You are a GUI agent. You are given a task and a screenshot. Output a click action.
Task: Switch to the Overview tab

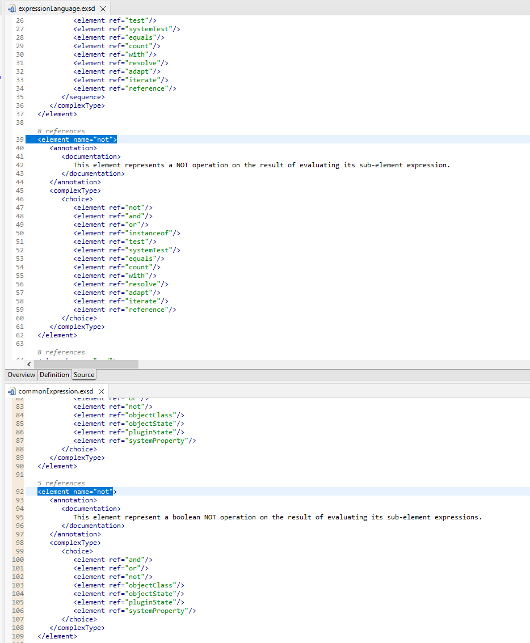tap(21, 374)
